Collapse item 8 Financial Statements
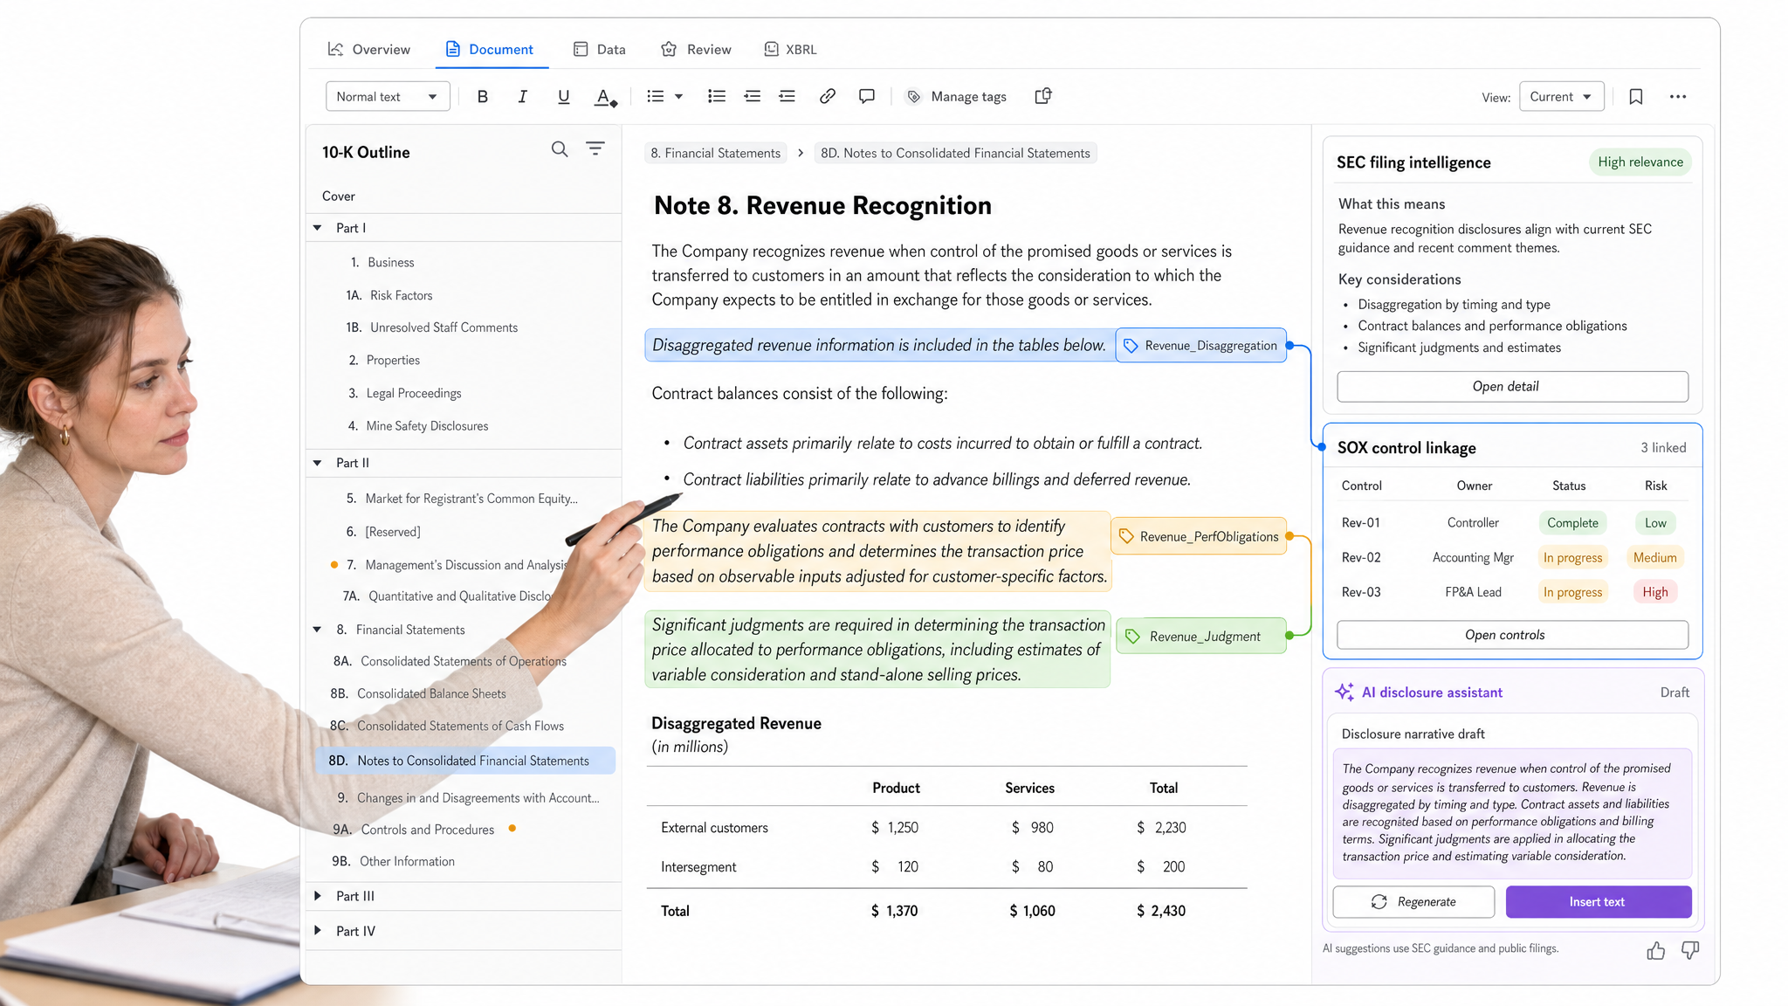Viewport: 1788px width, 1006px height. coord(318,630)
